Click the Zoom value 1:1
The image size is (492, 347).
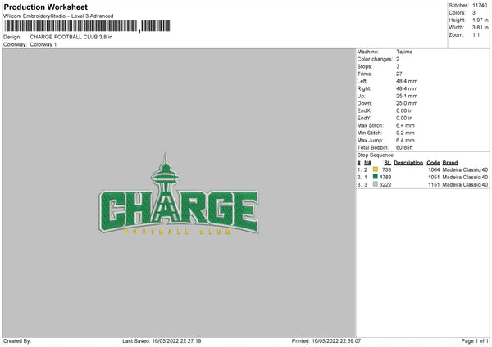(x=476, y=34)
